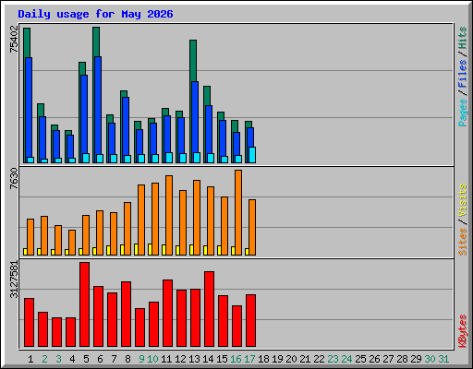Viewport: 473px width, 369px height.
Task: Select day 18 on the x-axis
Action: pos(263,359)
